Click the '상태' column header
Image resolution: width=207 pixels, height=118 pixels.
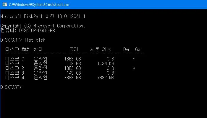(x=38, y=49)
